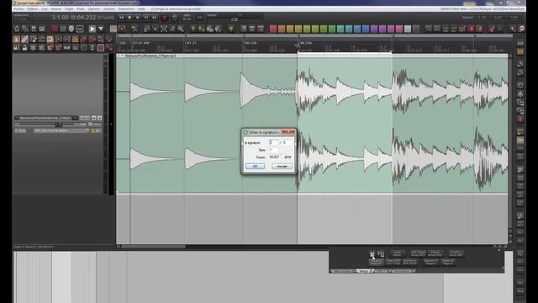Click the Bars input field in dialog
Screen dimensions: 538x303
[x=273, y=150]
